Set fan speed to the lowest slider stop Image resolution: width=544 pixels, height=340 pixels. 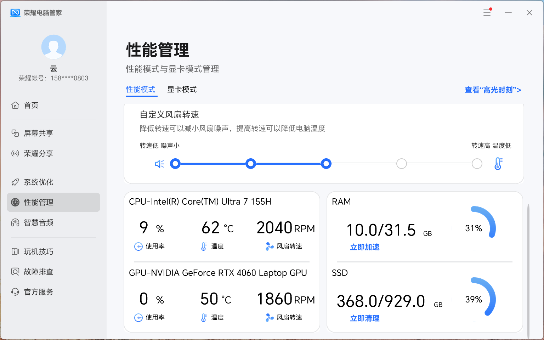175,164
